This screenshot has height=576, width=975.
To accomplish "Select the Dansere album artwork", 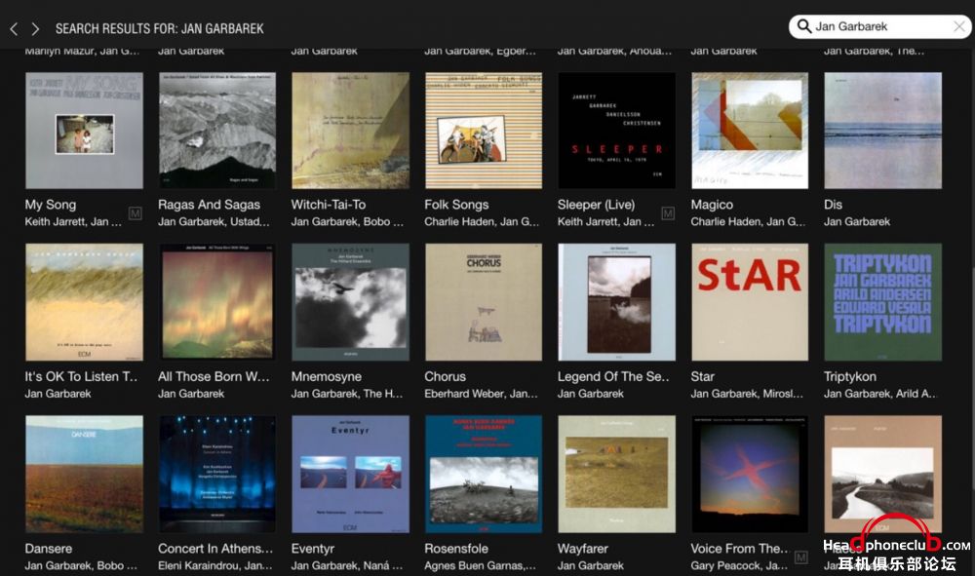I will 84,474.
